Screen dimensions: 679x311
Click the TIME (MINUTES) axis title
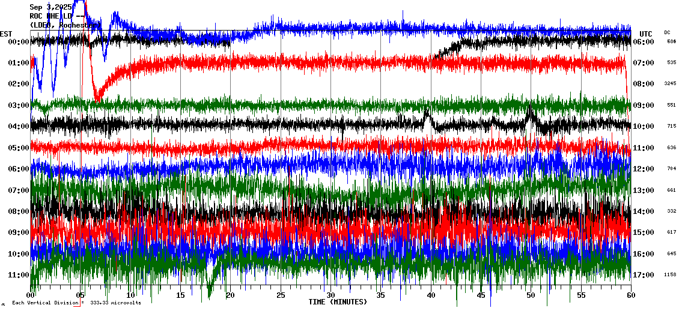point(338,302)
